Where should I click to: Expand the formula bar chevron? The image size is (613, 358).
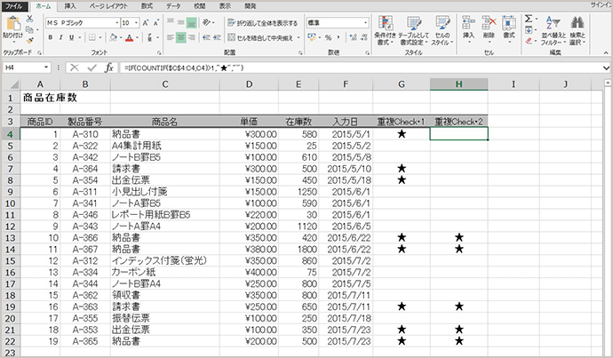pos(606,68)
